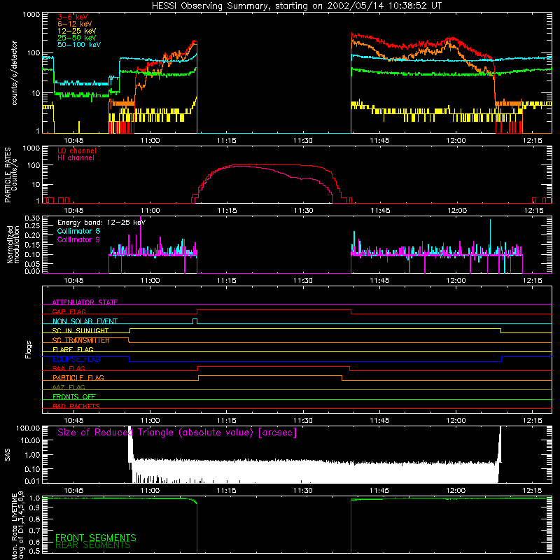The height and width of the screenshot is (560, 560).
Task: Select the SAS axis label
Action: point(8,455)
